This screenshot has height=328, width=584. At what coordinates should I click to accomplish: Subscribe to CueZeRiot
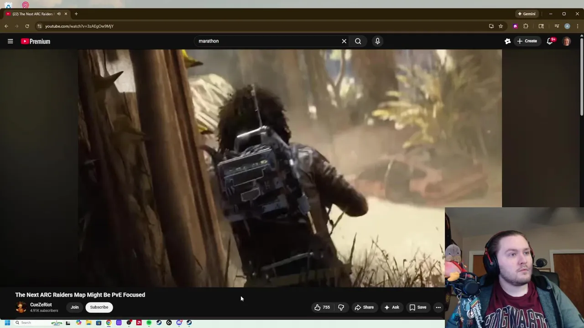tap(99, 307)
